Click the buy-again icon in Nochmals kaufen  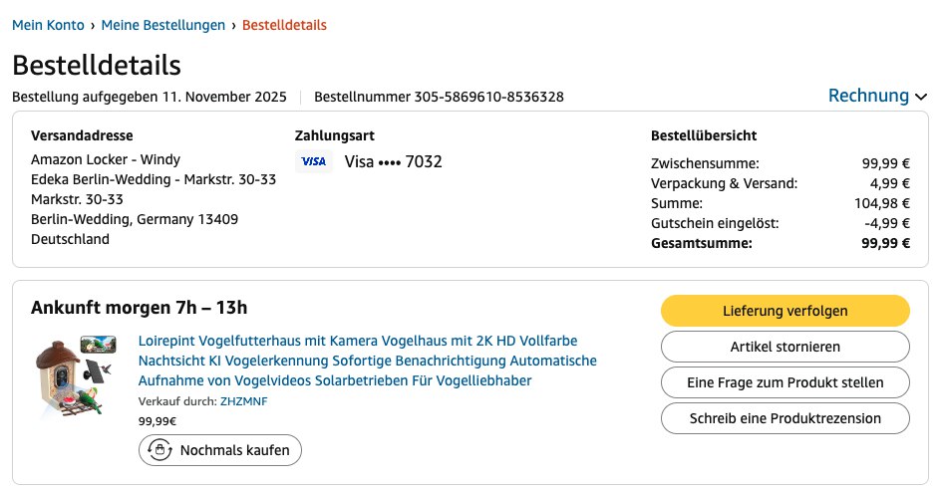coord(158,450)
